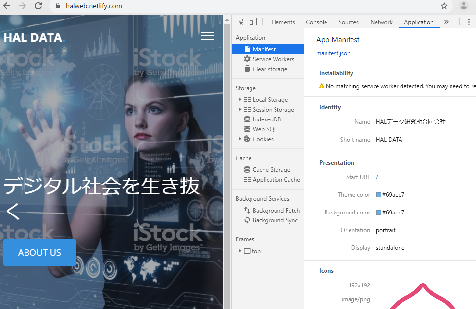Select the IndexedDB label

[x=267, y=119]
